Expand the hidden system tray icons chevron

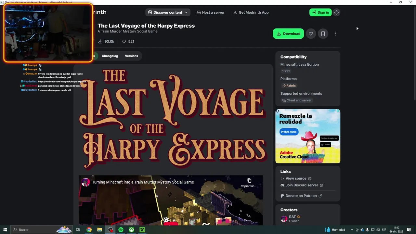352,230
